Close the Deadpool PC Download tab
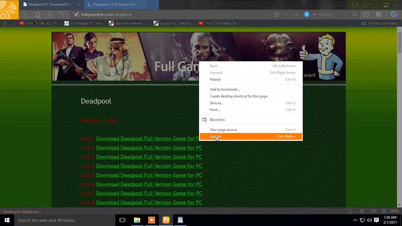Viewport: 402px width, 226px height. coord(79,5)
